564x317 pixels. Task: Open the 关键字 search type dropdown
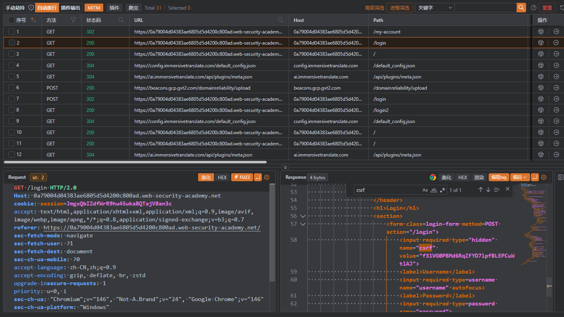[434, 8]
